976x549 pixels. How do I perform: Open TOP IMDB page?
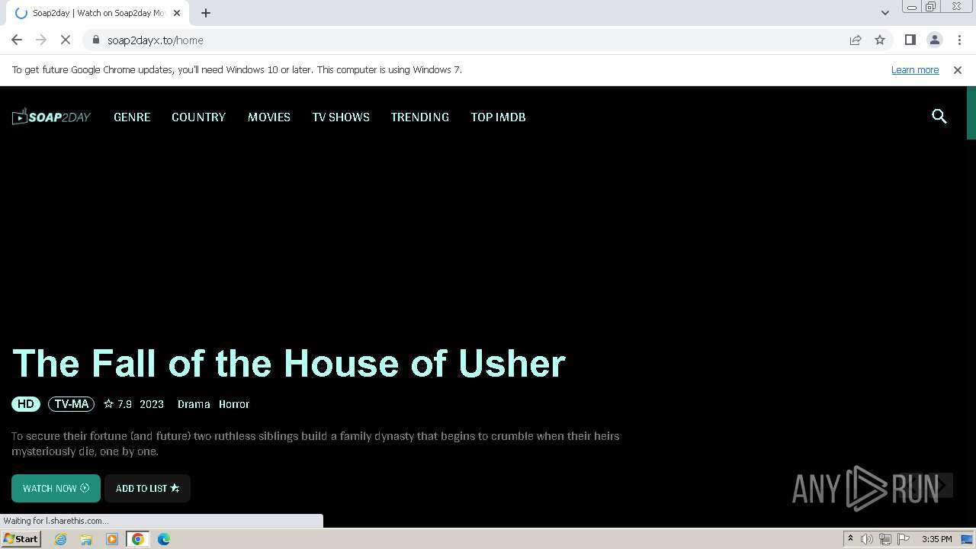pos(498,117)
